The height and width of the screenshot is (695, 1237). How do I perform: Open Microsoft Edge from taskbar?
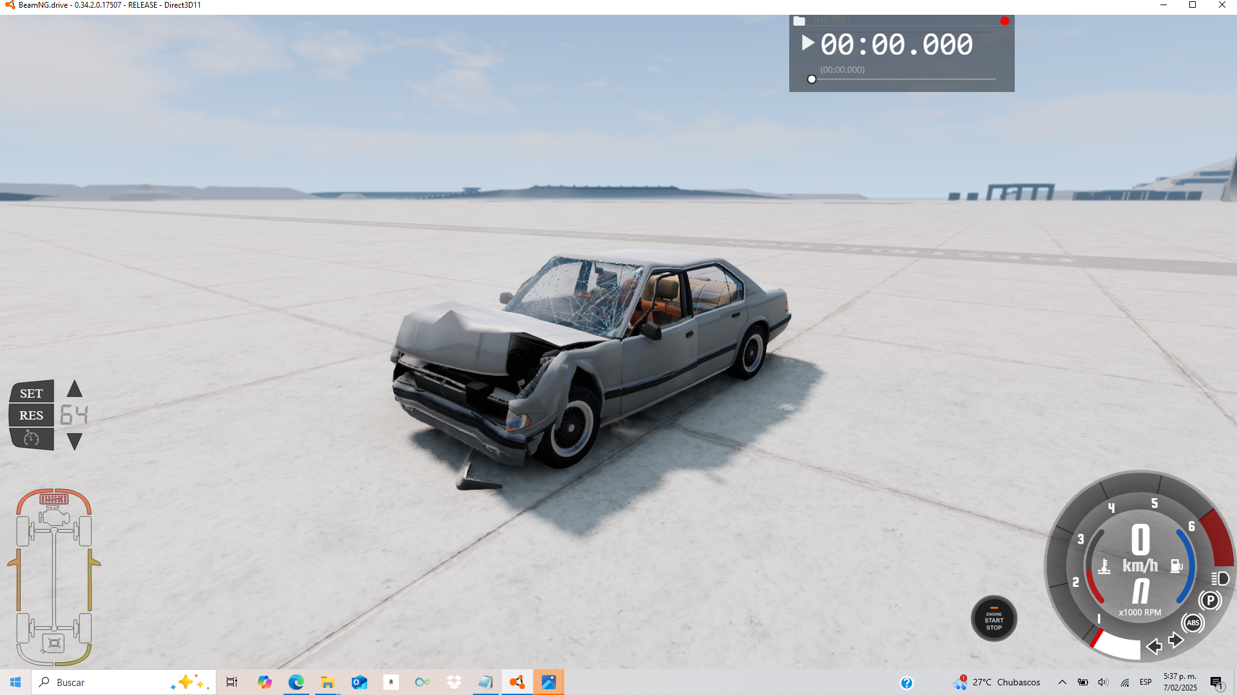[296, 682]
